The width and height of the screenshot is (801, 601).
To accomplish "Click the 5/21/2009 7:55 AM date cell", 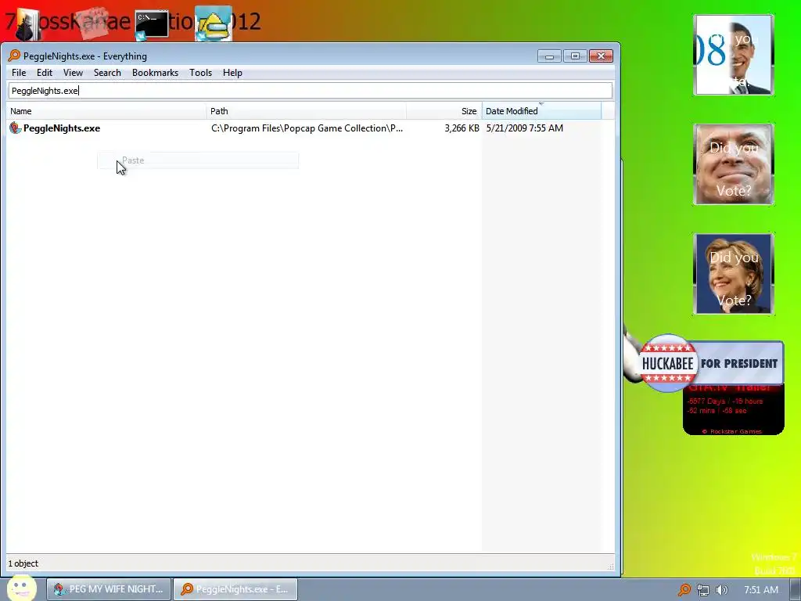I will pos(525,128).
